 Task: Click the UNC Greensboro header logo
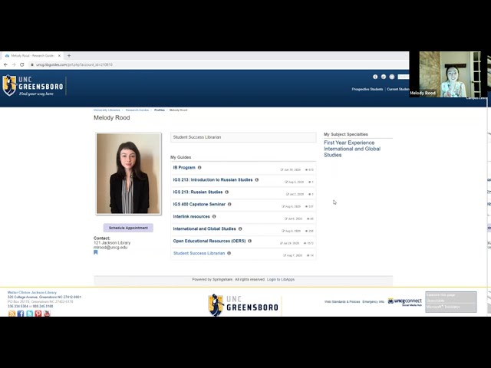pyautogui.click(x=33, y=85)
